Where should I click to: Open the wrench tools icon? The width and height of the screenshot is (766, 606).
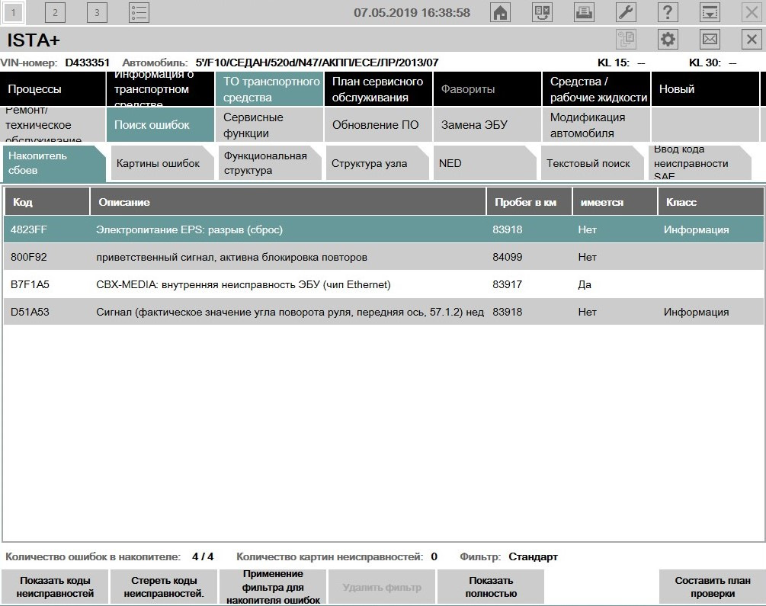(x=626, y=12)
